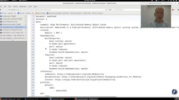
Task: Close the active memcached.yaml tab
Action: point(25,27)
